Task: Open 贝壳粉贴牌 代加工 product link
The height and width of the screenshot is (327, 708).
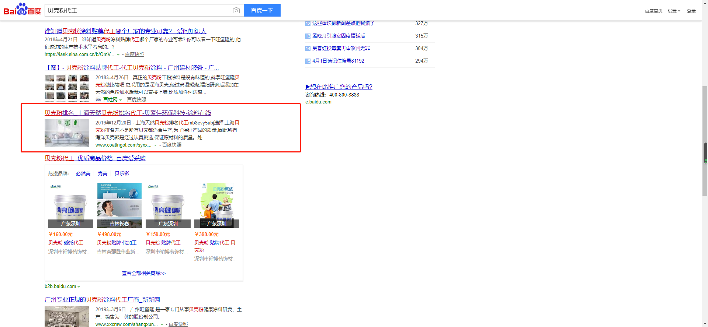Action: pyautogui.click(x=117, y=243)
